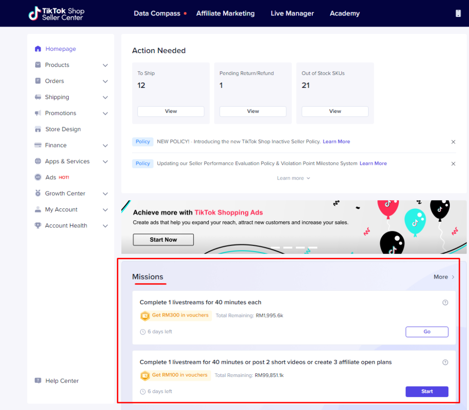This screenshot has height=410, width=469.
Task: Click the Apps & Services globe icon
Action: tap(38, 161)
